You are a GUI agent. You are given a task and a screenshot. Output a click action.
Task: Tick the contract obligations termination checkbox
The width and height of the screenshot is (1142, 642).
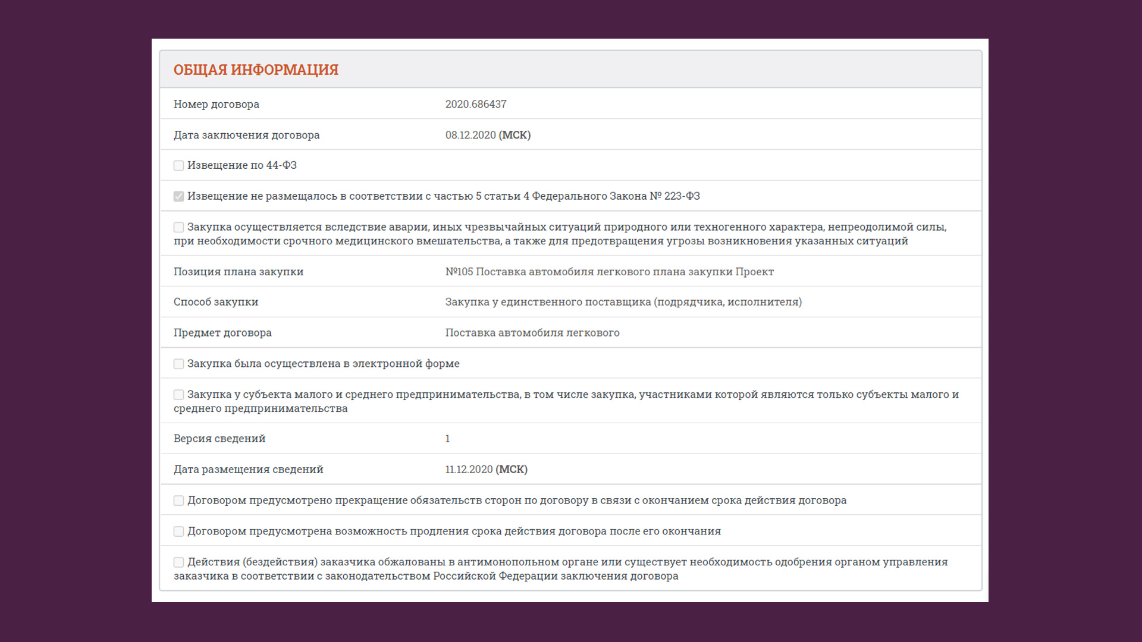[178, 501]
